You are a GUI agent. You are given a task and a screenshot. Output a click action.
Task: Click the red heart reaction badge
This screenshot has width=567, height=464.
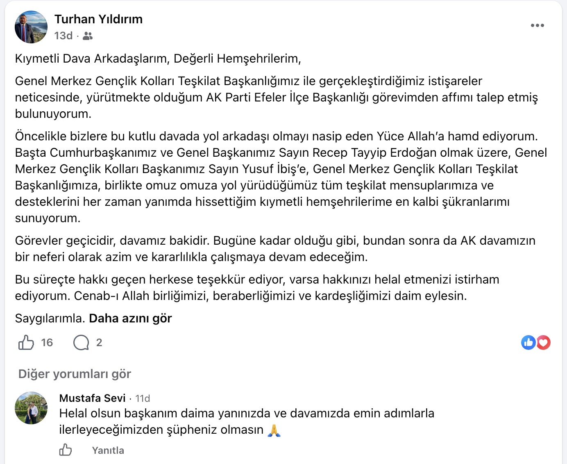pyautogui.click(x=543, y=342)
